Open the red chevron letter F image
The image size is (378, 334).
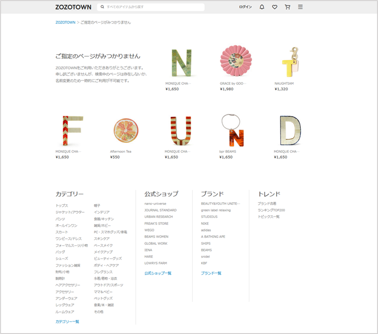[73, 131]
